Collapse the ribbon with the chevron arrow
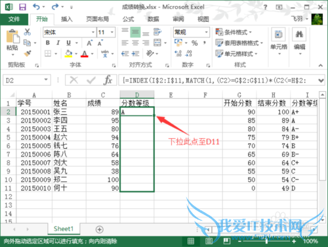 pos(321,65)
